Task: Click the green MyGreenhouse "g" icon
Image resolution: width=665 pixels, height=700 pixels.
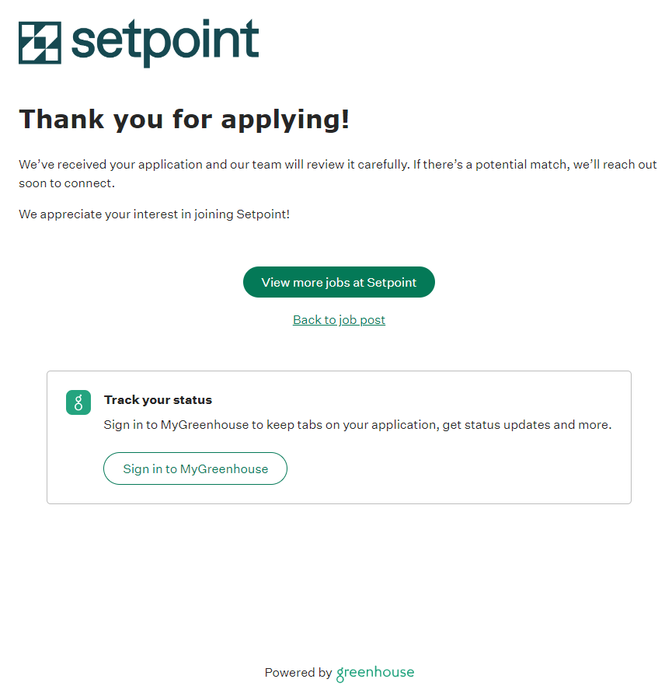Action: tap(78, 402)
